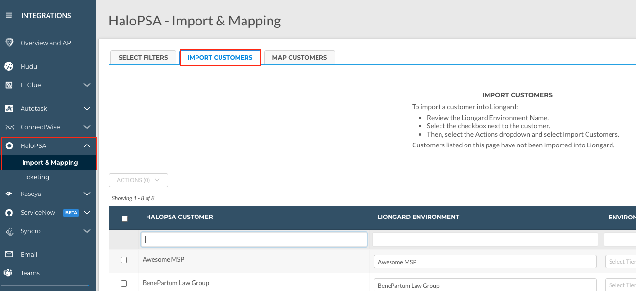Open the Email integration link

pos(29,254)
